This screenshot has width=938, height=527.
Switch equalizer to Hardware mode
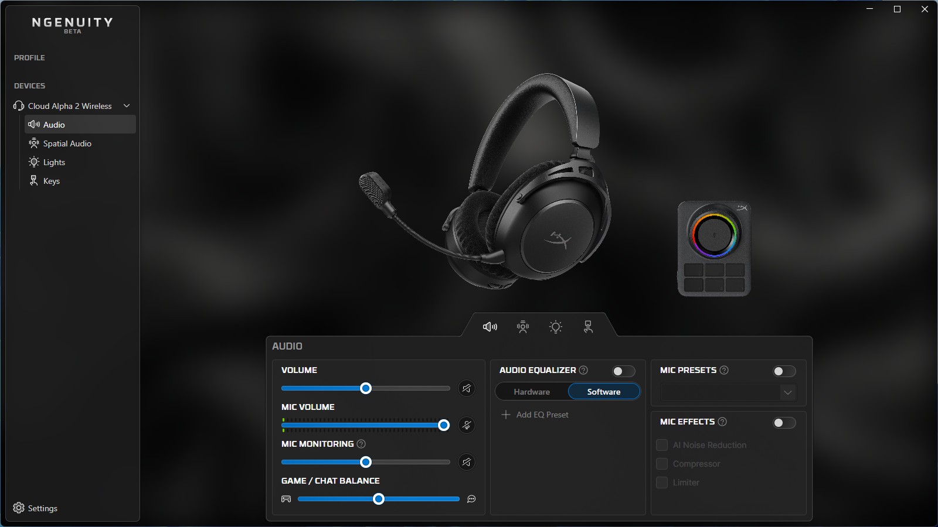coord(532,392)
